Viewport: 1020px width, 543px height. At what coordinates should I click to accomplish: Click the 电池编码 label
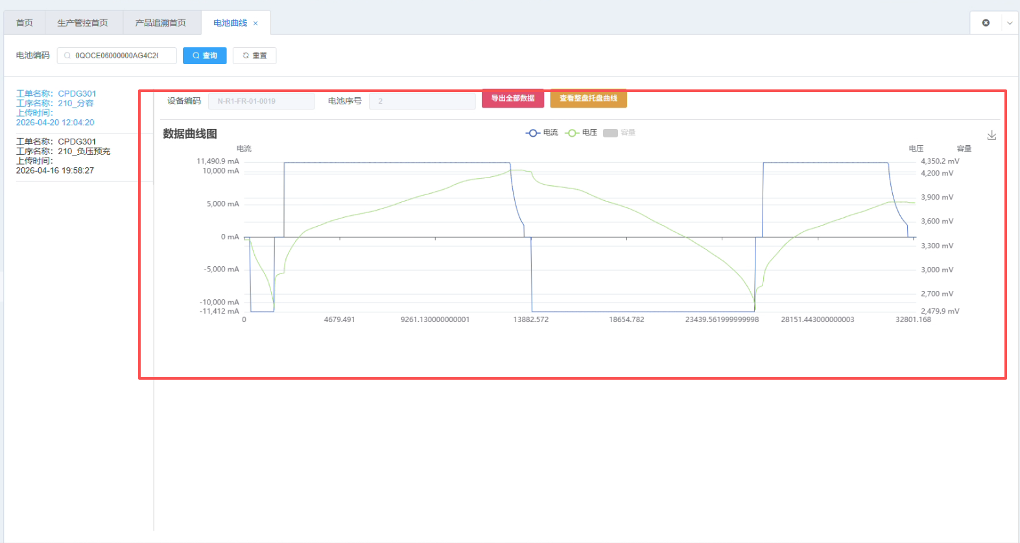[x=33, y=56]
